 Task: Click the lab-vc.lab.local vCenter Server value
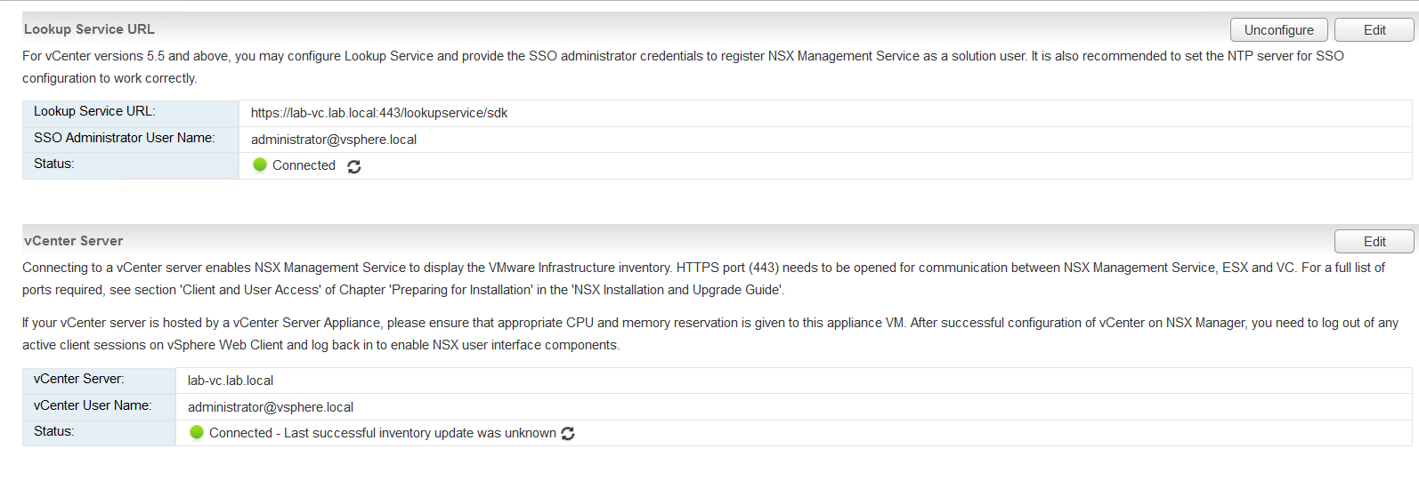(231, 381)
